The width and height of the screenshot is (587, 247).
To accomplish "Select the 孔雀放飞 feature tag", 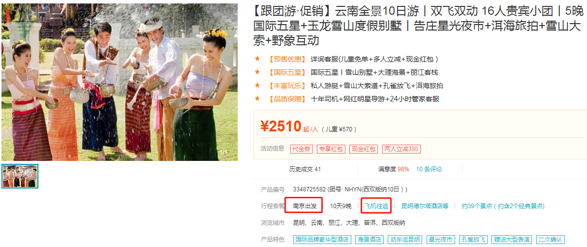I will [x=473, y=240].
